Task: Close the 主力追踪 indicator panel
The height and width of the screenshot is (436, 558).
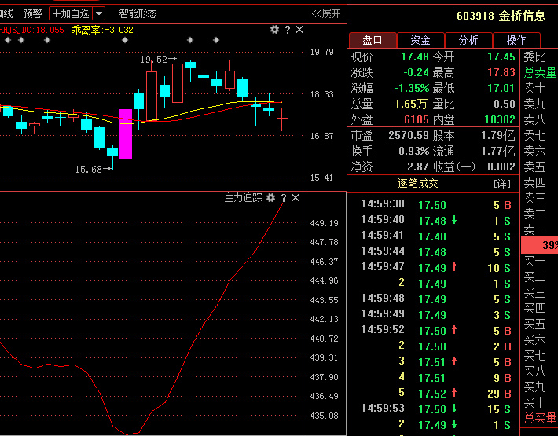Action: point(296,198)
